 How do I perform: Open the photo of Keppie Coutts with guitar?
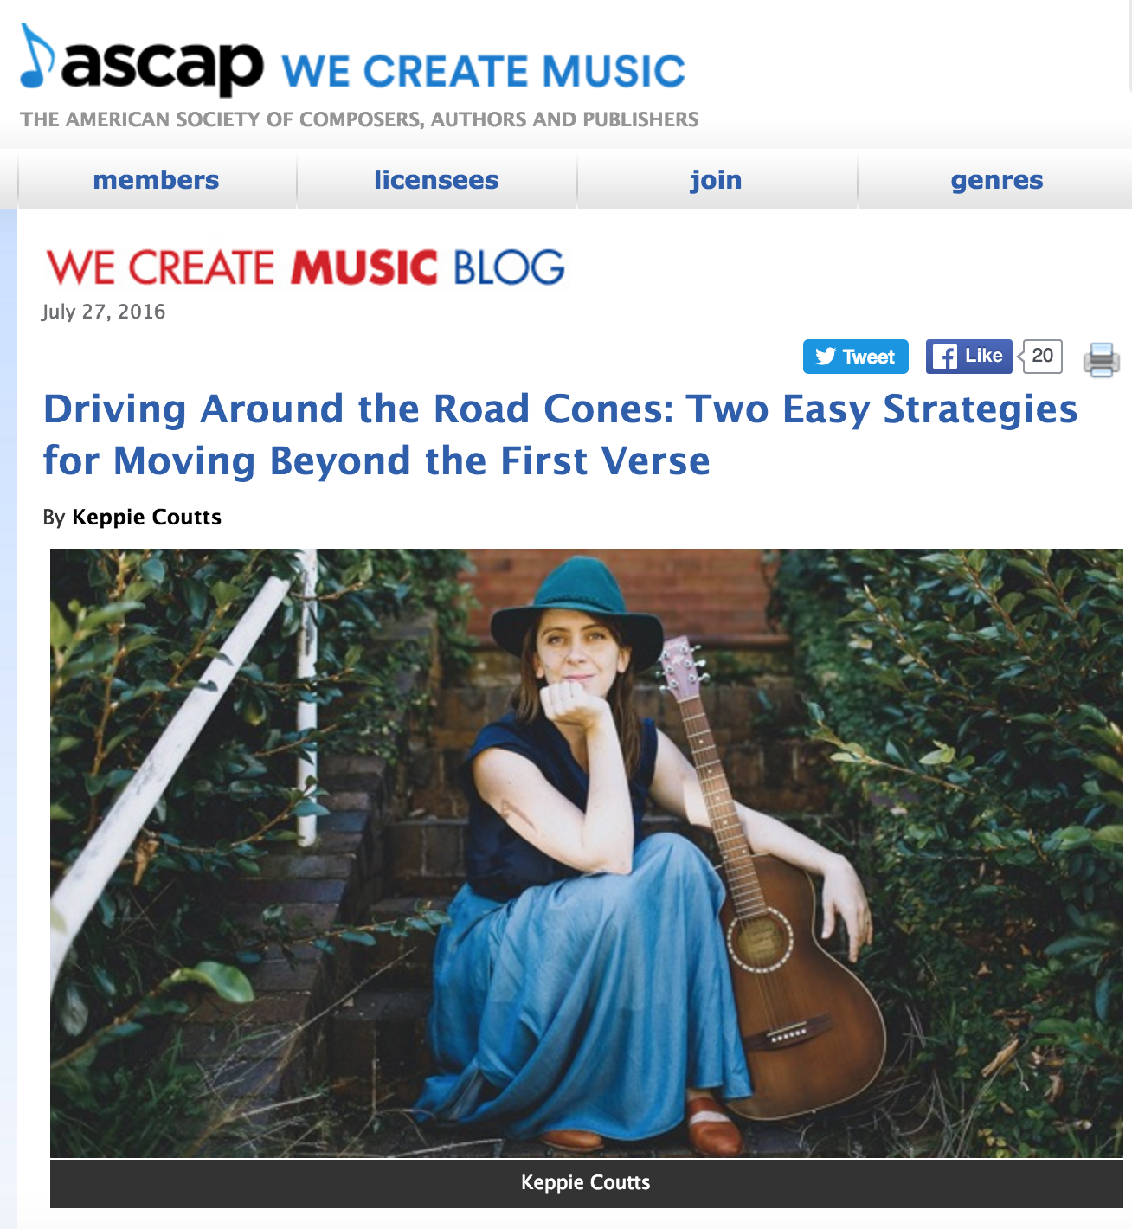pos(587,853)
